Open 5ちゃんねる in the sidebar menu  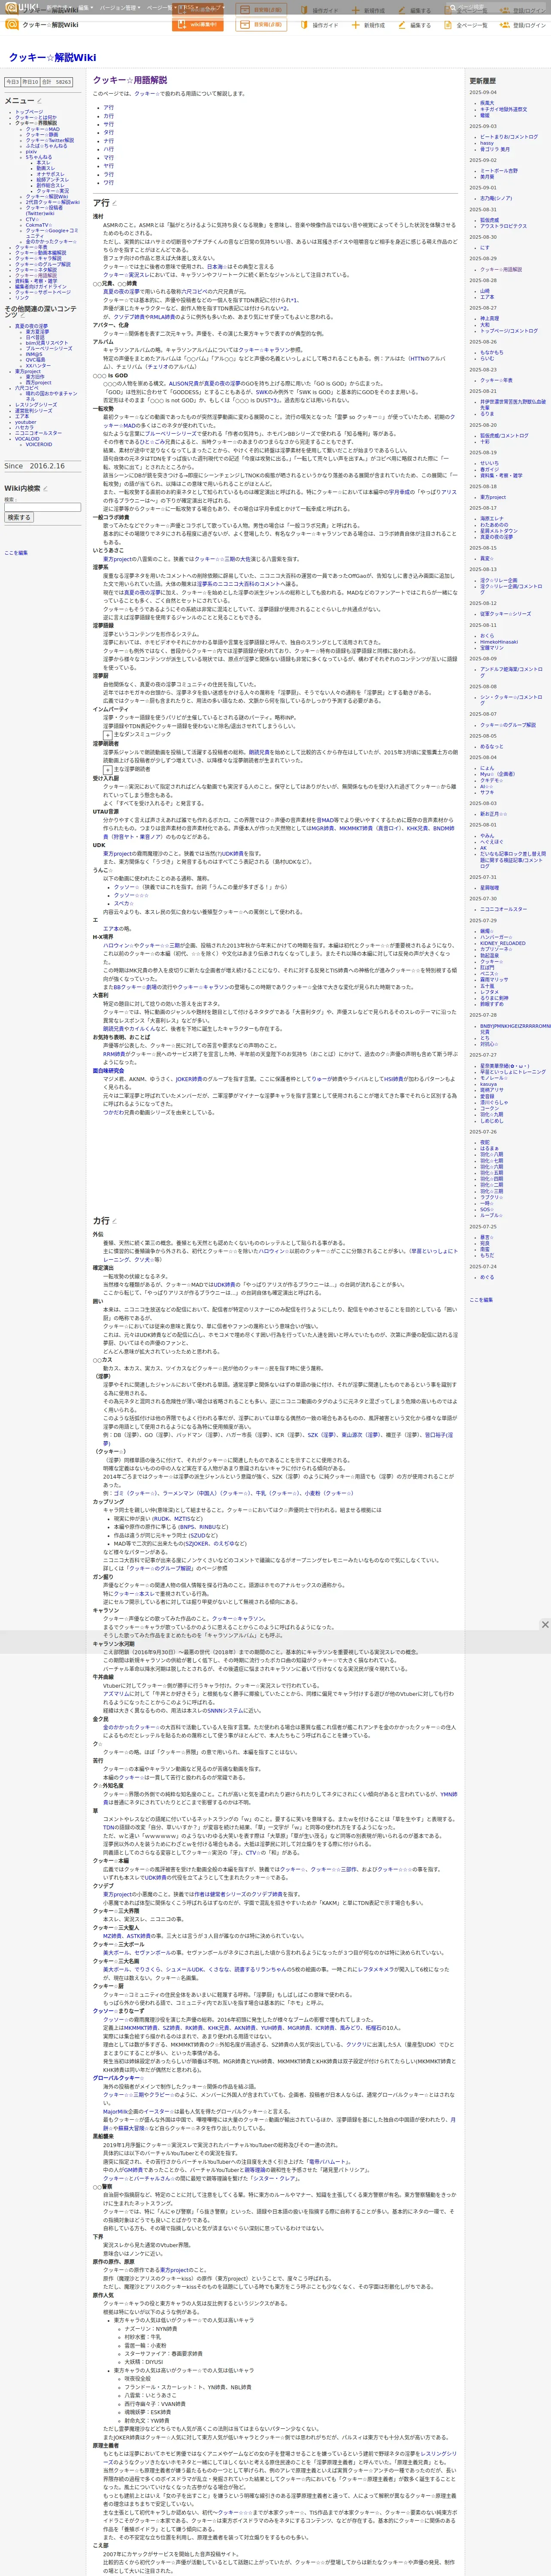click(x=39, y=157)
